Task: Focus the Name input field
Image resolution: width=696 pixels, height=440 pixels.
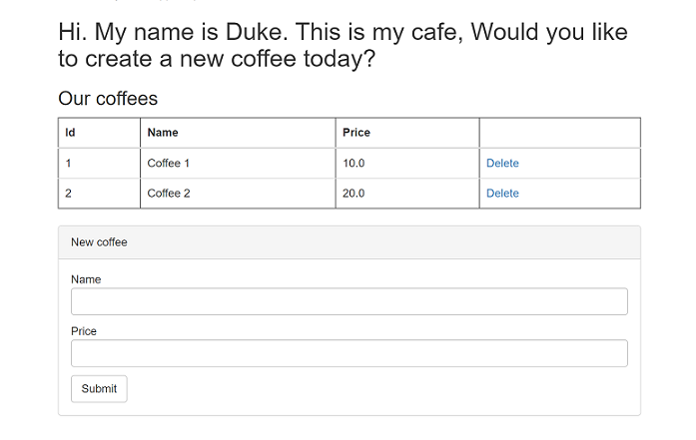Action: (x=348, y=301)
